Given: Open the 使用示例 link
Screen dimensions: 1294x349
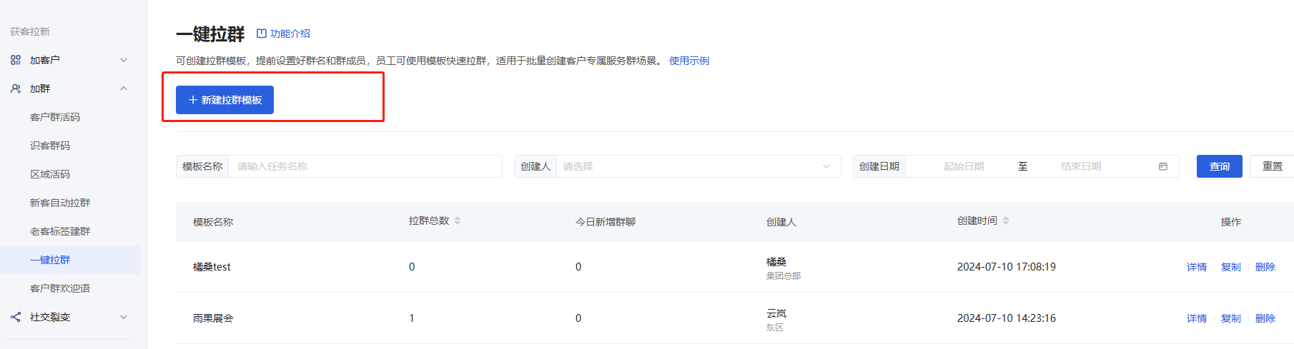Looking at the screenshot, I should (x=689, y=61).
